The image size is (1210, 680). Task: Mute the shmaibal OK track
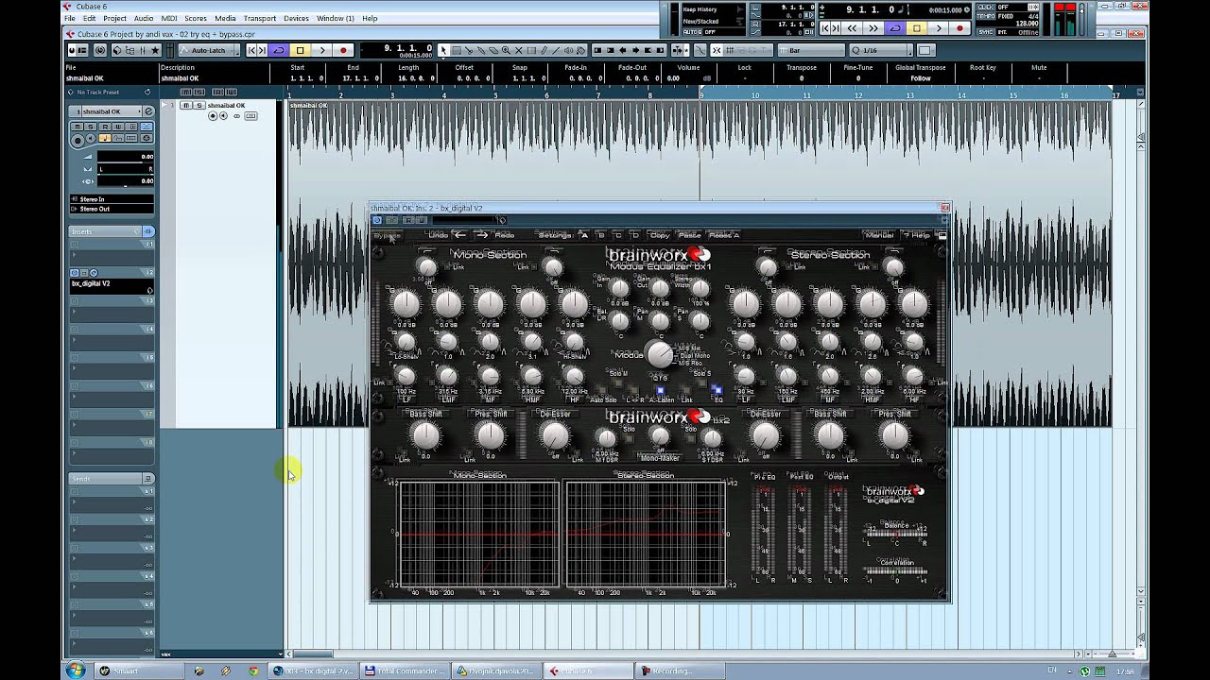point(186,106)
